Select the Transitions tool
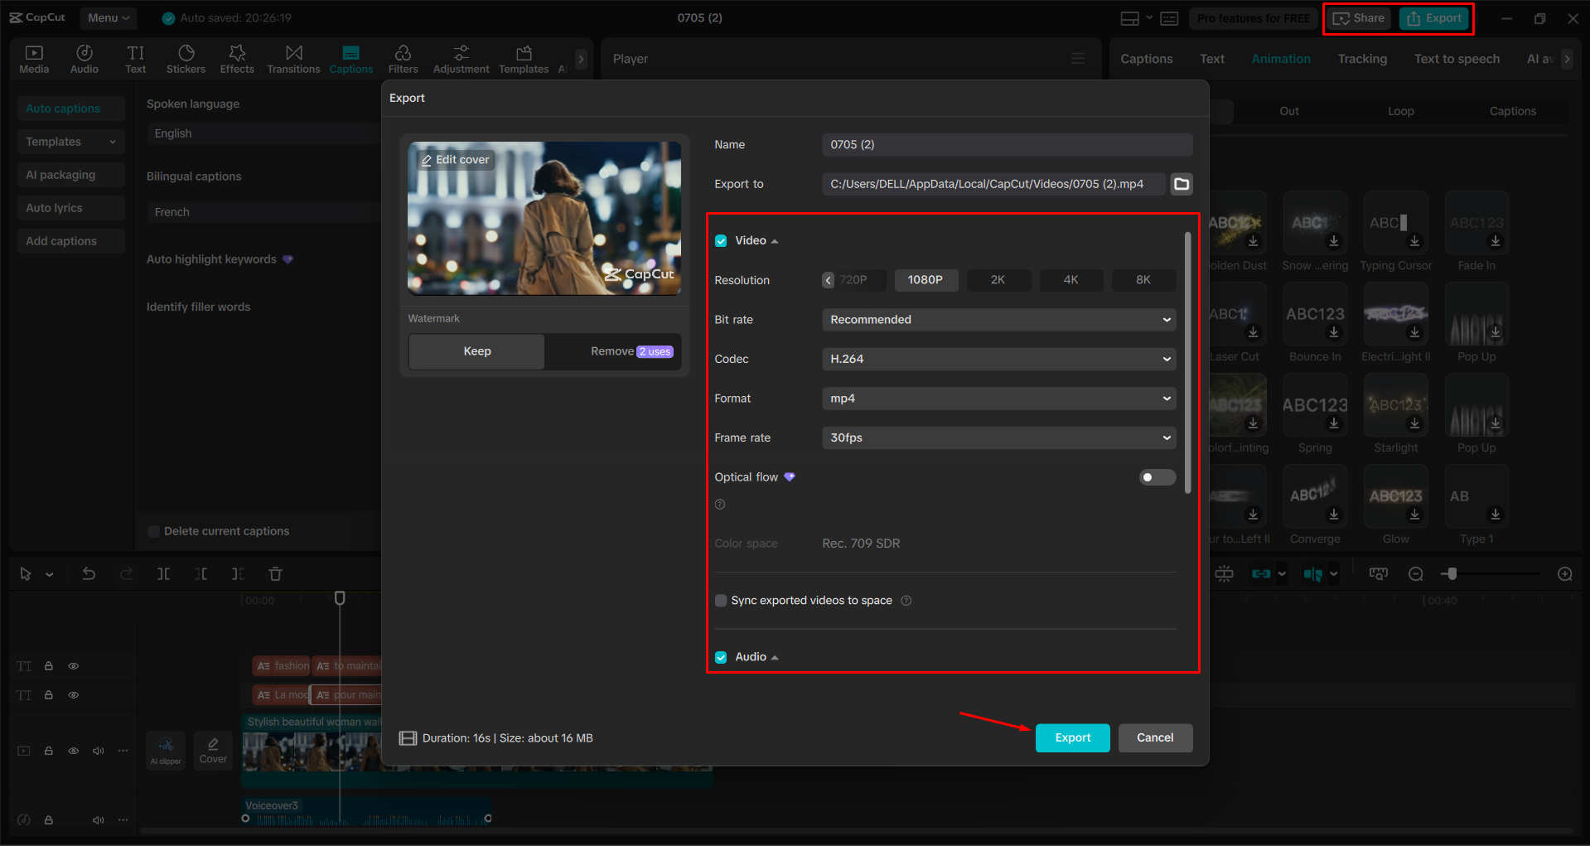This screenshot has width=1590, height=846. (x=293, y=58)
